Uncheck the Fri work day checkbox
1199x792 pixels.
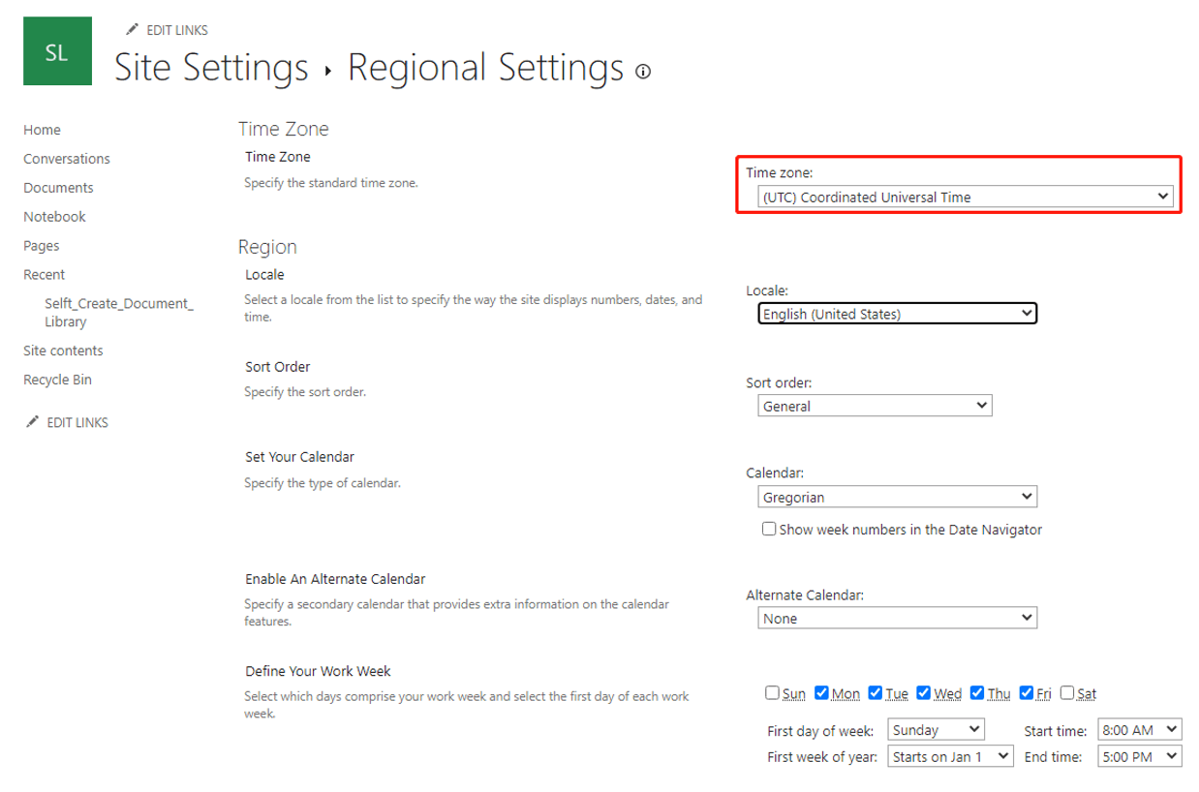click(1027, 692)
